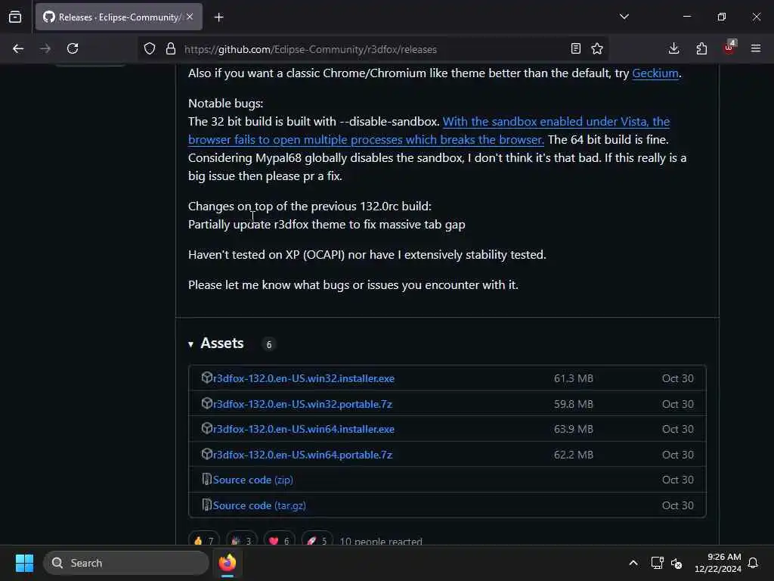The width and height of the screenshot is (774, 581).
Task: Click the Assets count badge 6
Action: [269, 344]
